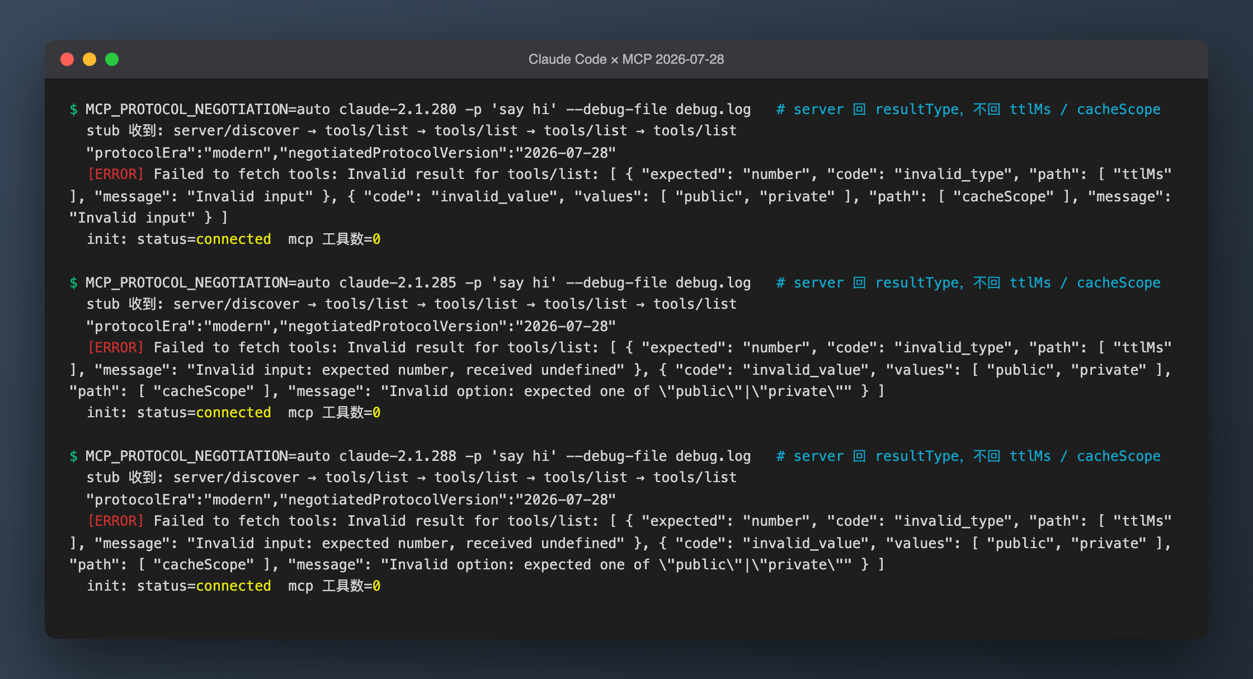
Task: Click the green '$' prompt of the second command
Action: 73,282
